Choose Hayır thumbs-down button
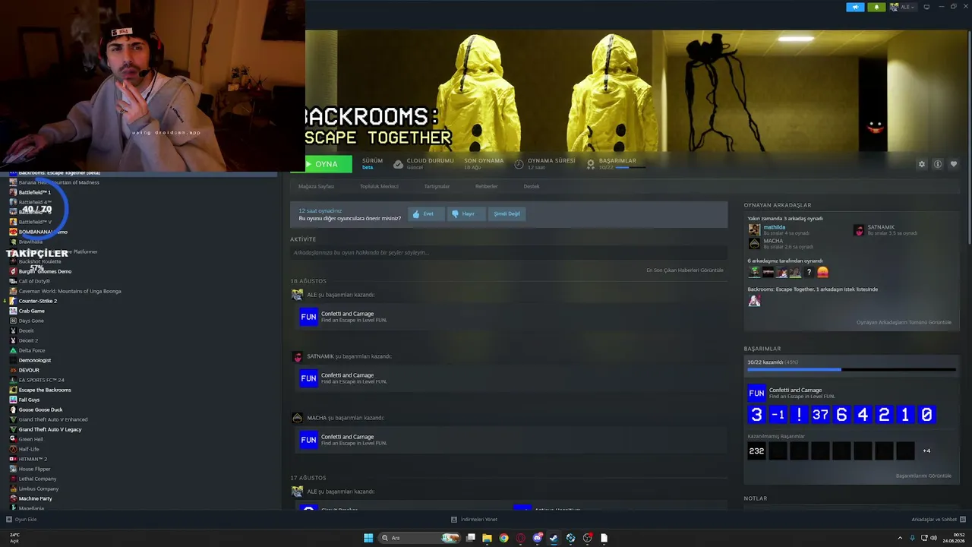 [x=465, y=213]
